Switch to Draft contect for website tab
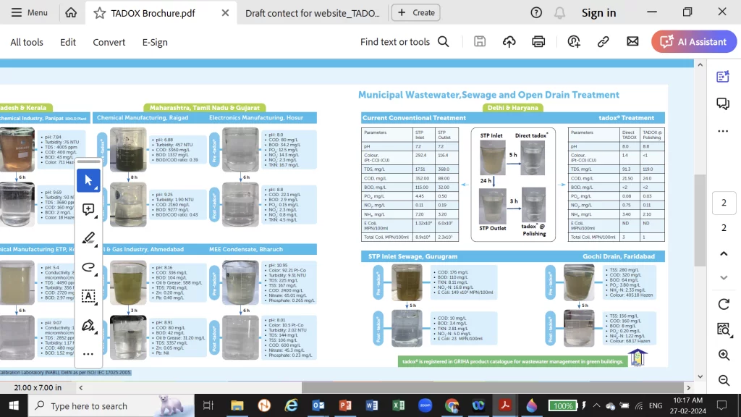 point(313,13)
